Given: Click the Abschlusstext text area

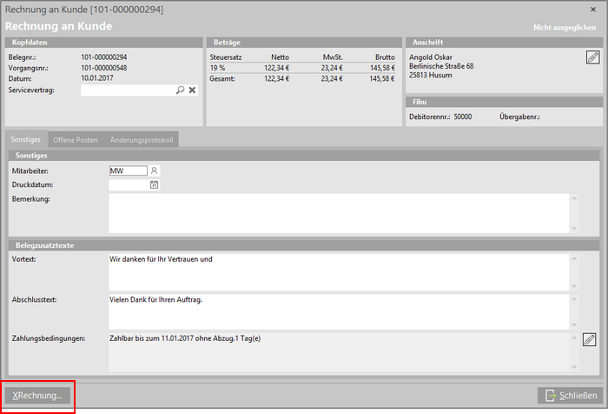Looking at the screenshot, I should (x=337, y=311).
